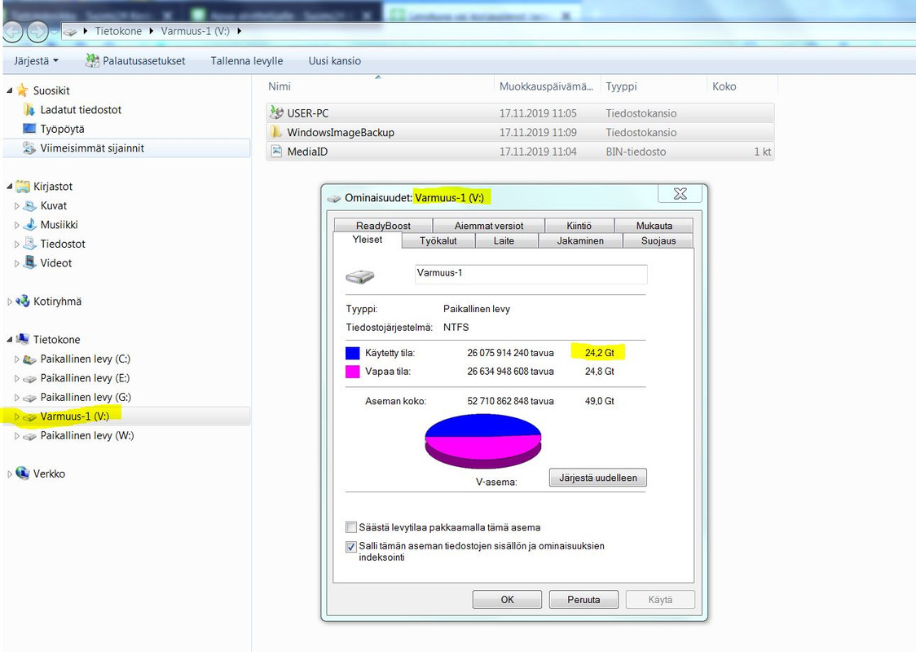
Task: Switch to the ReadyBoost tab
Action: [383, 226]
